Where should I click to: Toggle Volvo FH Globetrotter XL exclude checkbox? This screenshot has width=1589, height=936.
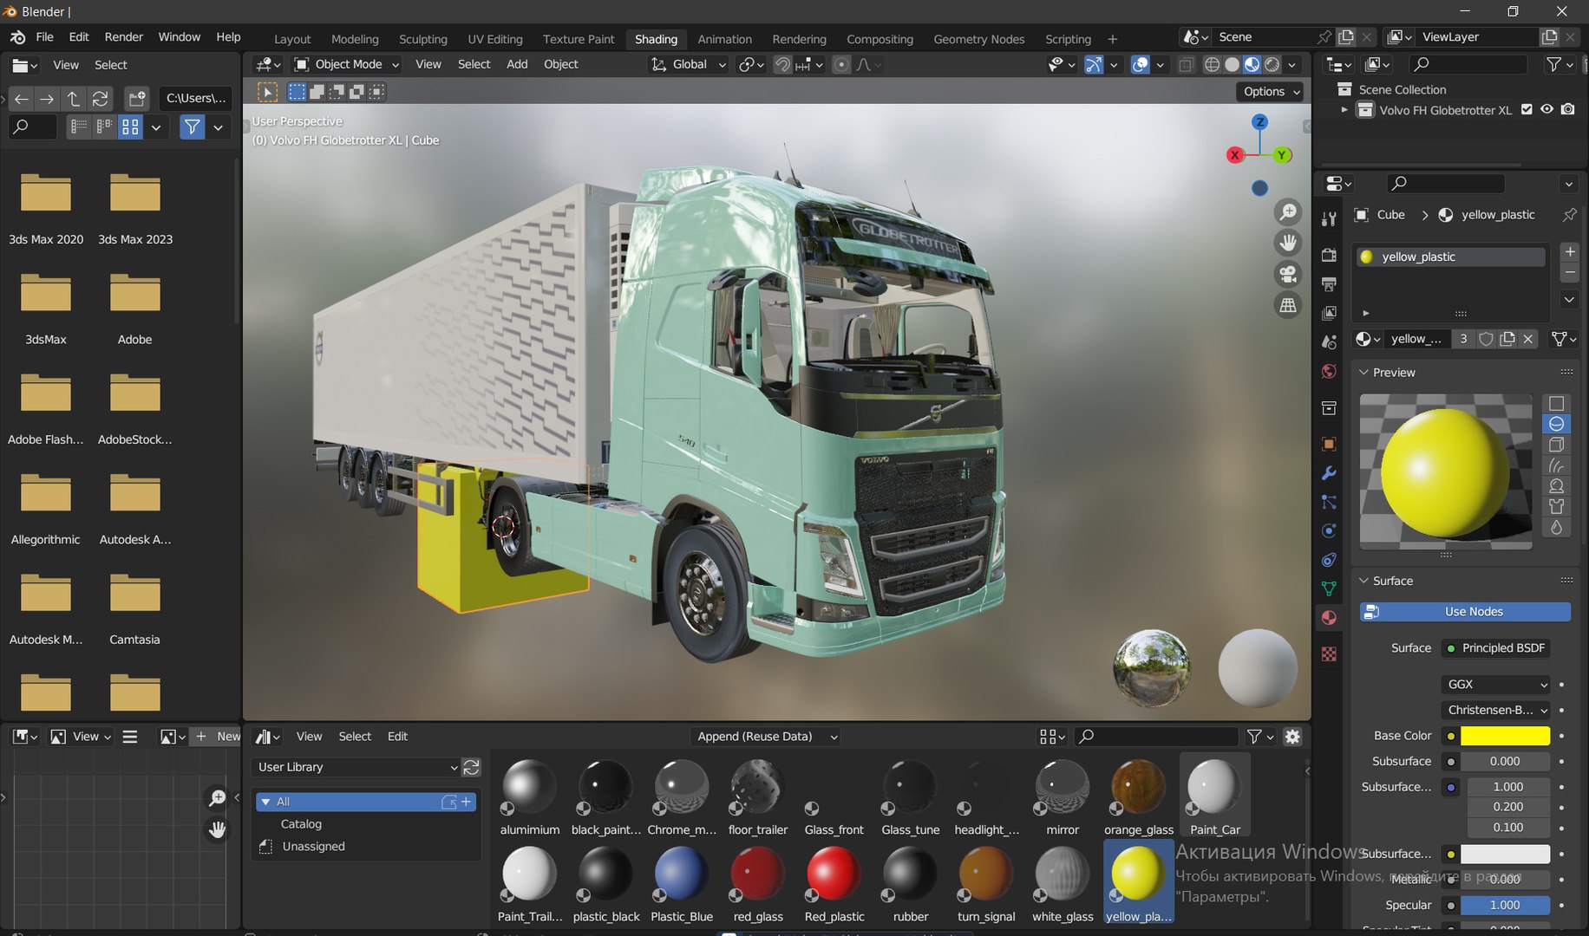pos(1527,110)
